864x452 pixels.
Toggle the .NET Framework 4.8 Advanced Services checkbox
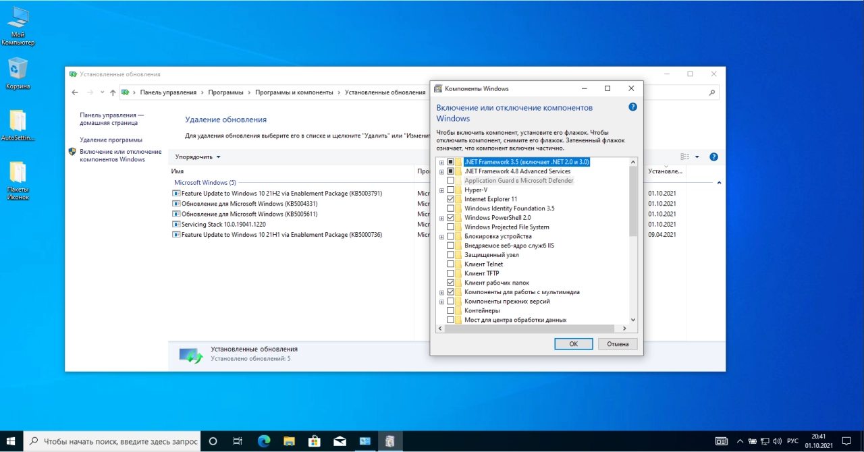coord(451,171)
